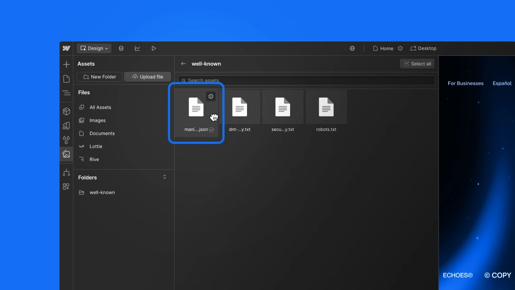Click the ECHOES® text in canvas
The height and width of the screenshot is (290, 515).
pyautogui.click(x=458, y=275)
